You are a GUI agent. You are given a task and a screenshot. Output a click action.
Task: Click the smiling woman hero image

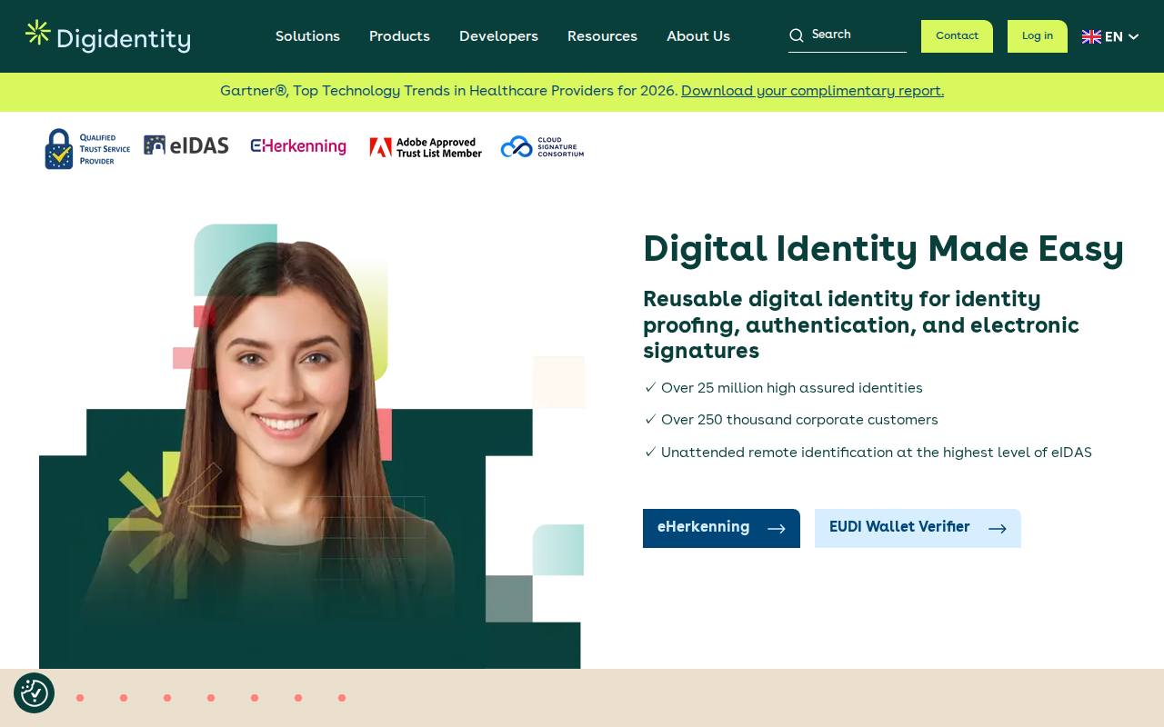click(x=311, y=445)
